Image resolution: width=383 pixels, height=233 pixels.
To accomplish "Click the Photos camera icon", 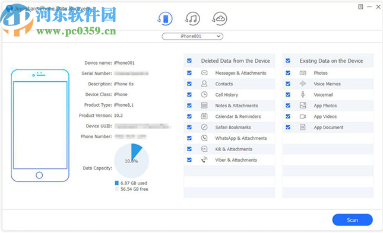I will tap(303, 73).
